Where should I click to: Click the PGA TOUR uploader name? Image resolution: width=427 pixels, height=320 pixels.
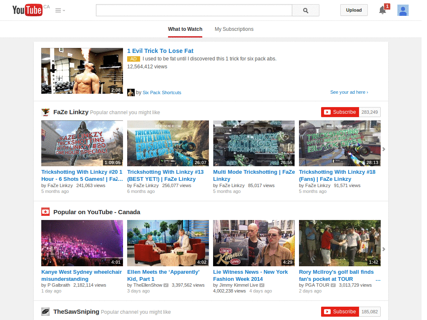317,285
